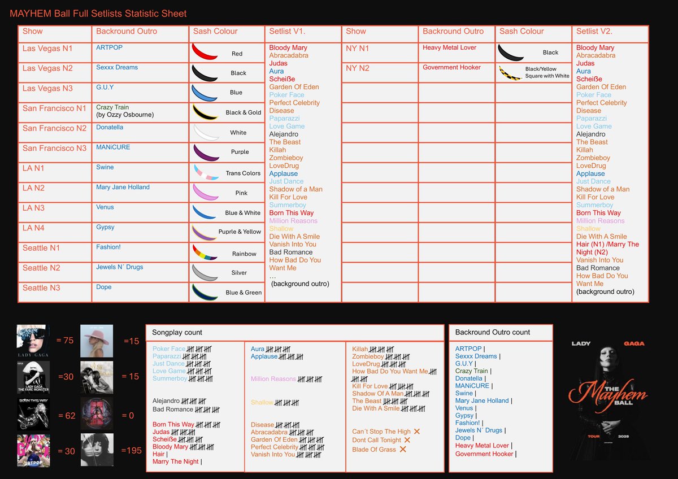This screenshot has width=678, height=479.
Task: Click 'Government Hooker' in the NY N2 row
Action: pos(451,67)
